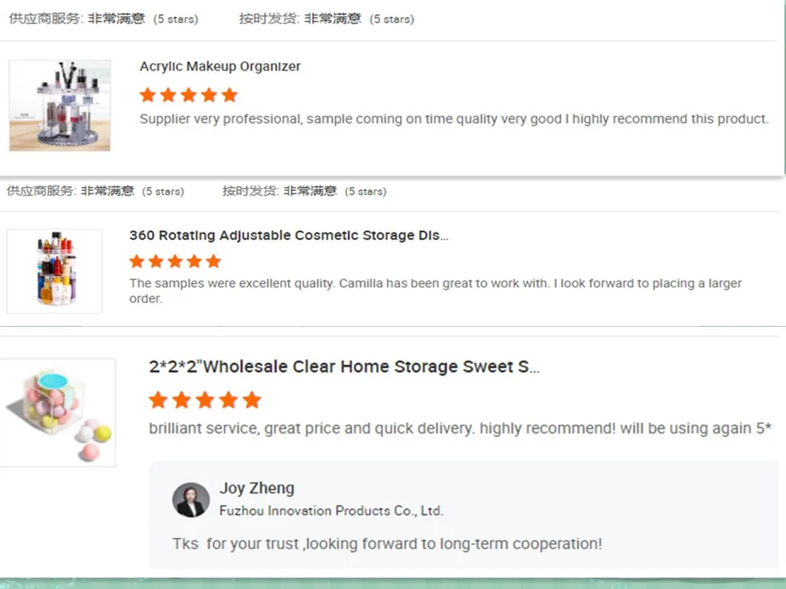The height and width of the screenshot is (589, 786).
Task: Open Fuzhou Innovation Products Co., Ltd. link
Action: [332, 511]
